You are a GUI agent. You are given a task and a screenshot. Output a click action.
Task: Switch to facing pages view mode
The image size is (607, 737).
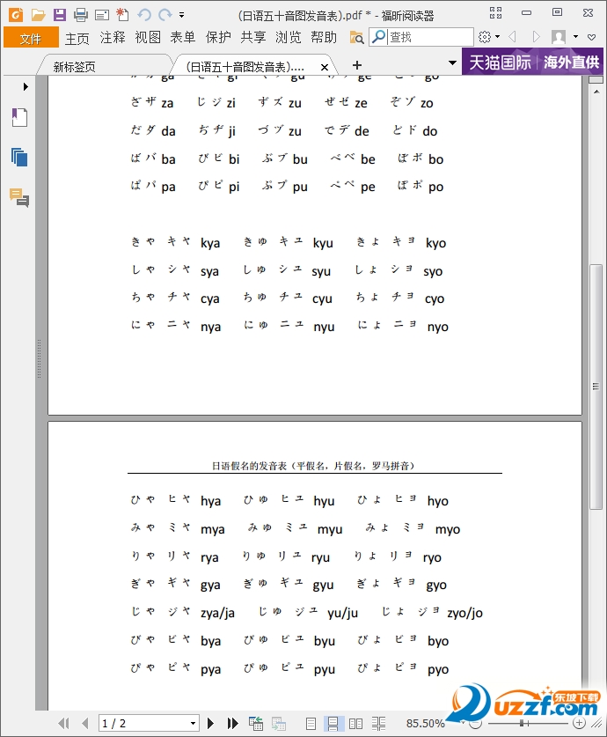tap(356, 724)
